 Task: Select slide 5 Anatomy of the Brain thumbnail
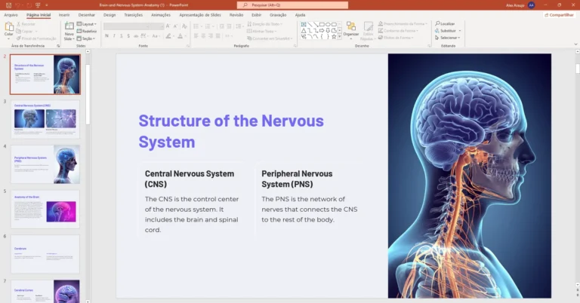(x=45, y=210)
